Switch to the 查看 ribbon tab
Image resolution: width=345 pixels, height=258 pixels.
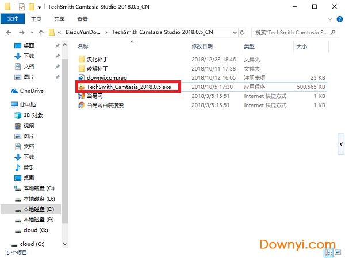tap(82, 19)
